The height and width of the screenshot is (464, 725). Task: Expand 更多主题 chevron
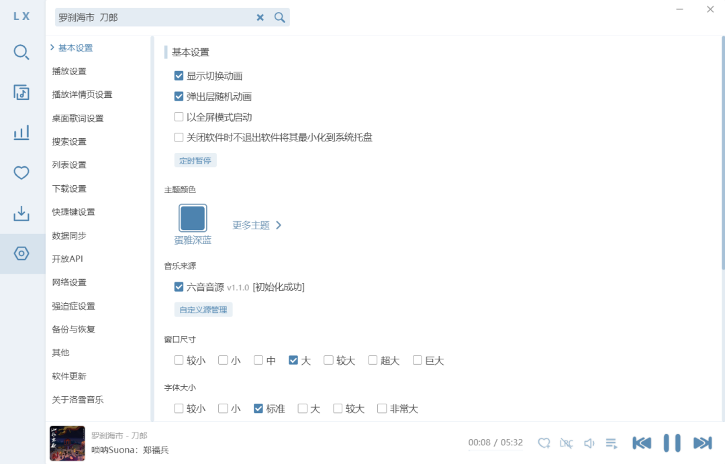279,225
